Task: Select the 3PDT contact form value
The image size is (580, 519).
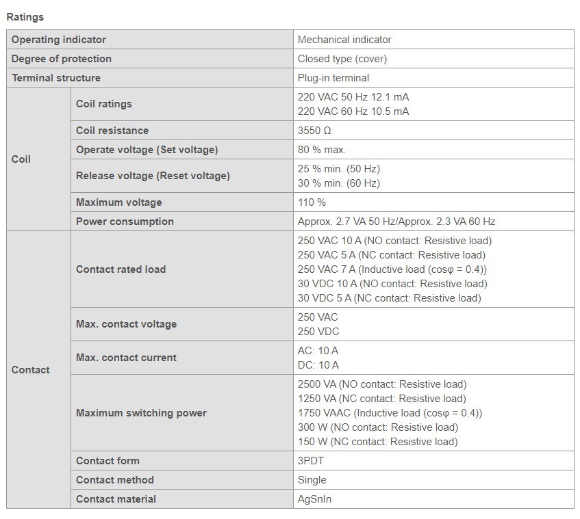Action: pyautogui.click(x=312, y=461)
